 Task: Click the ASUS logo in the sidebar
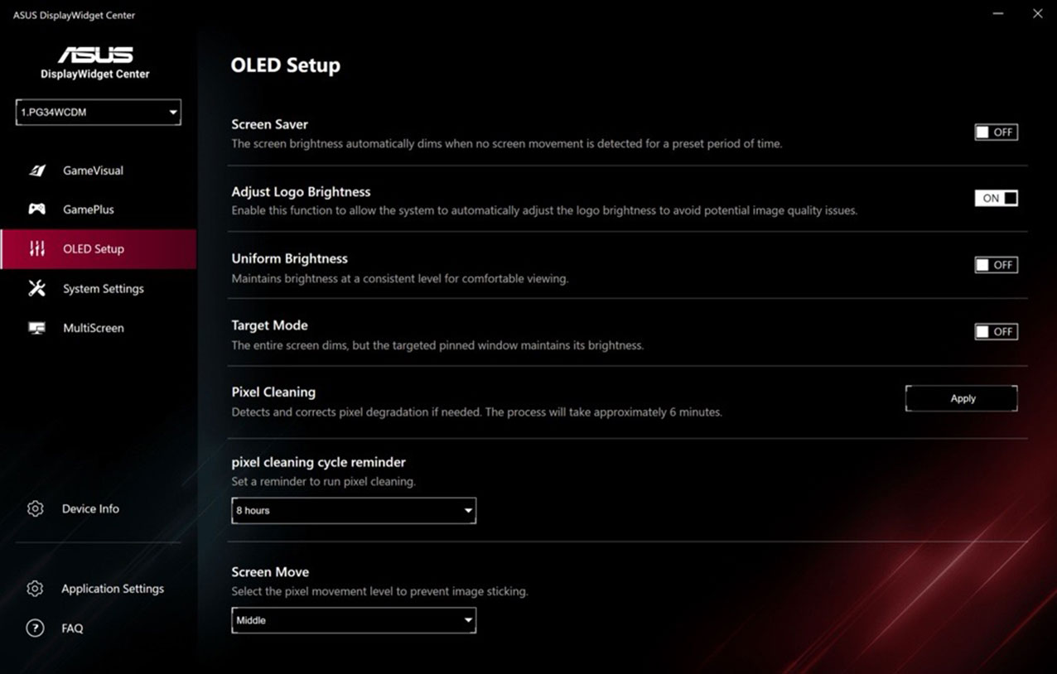pos(94,55)
